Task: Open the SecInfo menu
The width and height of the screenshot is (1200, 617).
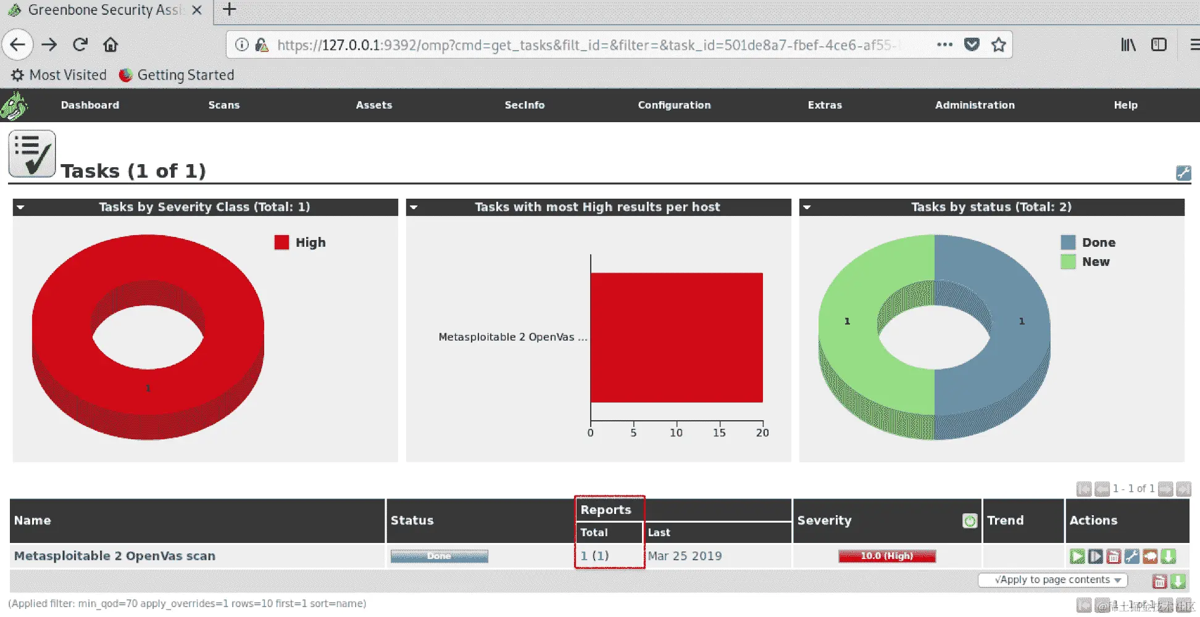Action: 525,106
